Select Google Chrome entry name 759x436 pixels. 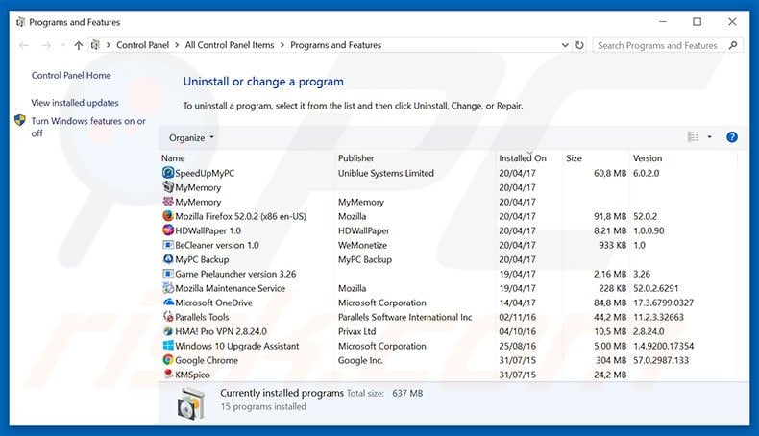tap(207, 360)
